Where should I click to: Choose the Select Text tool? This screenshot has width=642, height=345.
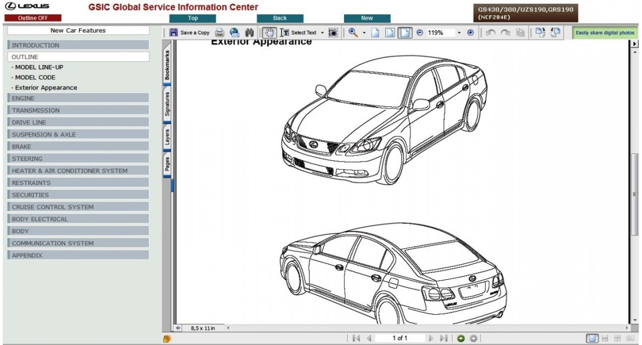click(298, 33)
